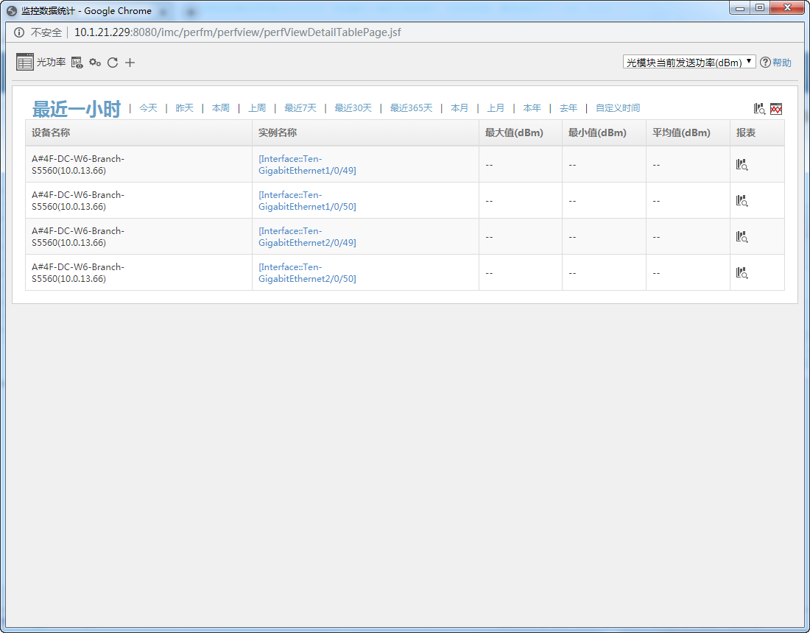This screenshot has height=633, width=810.
Task: Select the 最近一小时 time range
Action: tap(77, 108)
